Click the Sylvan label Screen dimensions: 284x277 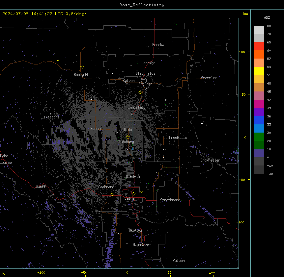(128, 81)
